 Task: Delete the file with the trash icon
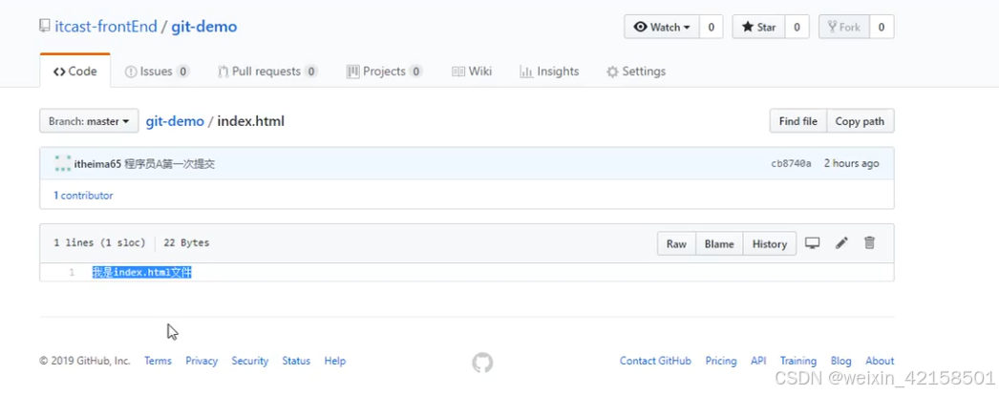coord(870,243)
